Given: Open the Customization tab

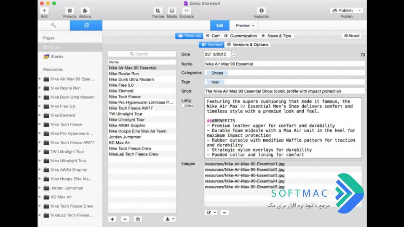Looking at the screenshot, I should click(241, 36).
